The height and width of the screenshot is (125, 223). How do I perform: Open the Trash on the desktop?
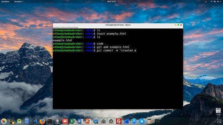point(218,111)
